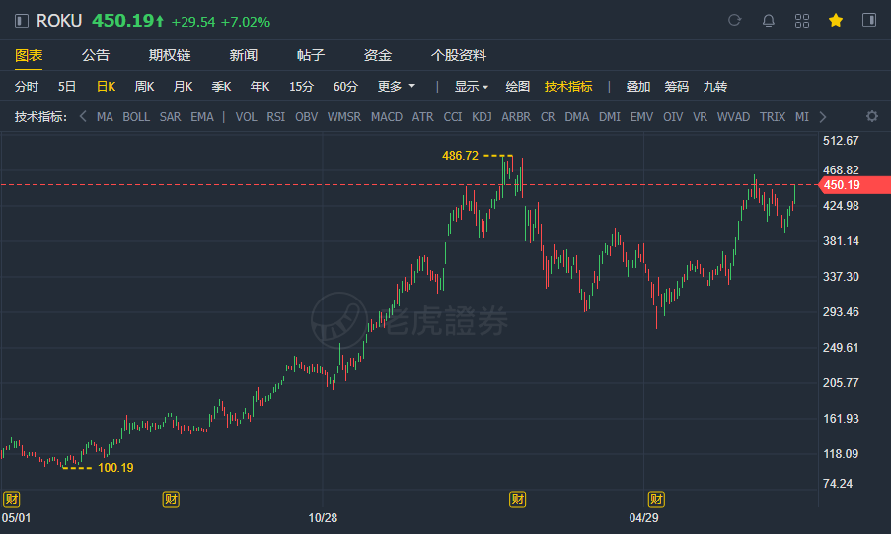
Task: Select the 年K yearly period
Action: (x=260, y=87)
